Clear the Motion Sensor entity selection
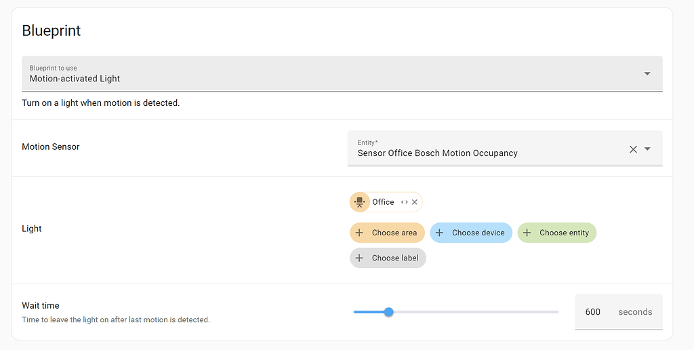This screenshot has height=350, width=694. pyautogui.click(x=633, y=149)
